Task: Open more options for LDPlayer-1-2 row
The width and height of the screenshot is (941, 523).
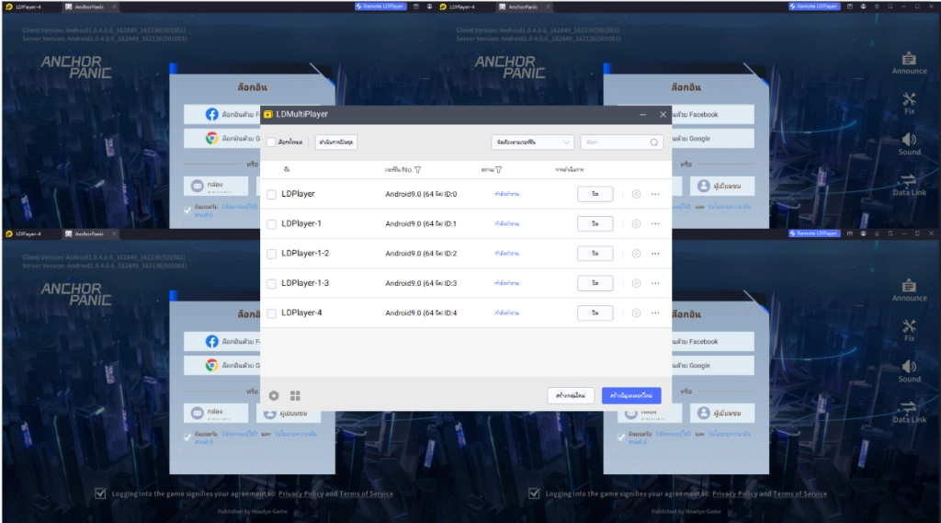Action: (655, 254)
